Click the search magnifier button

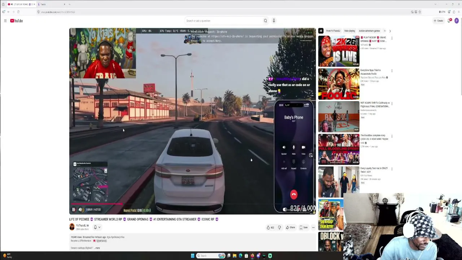pos(265,21)
